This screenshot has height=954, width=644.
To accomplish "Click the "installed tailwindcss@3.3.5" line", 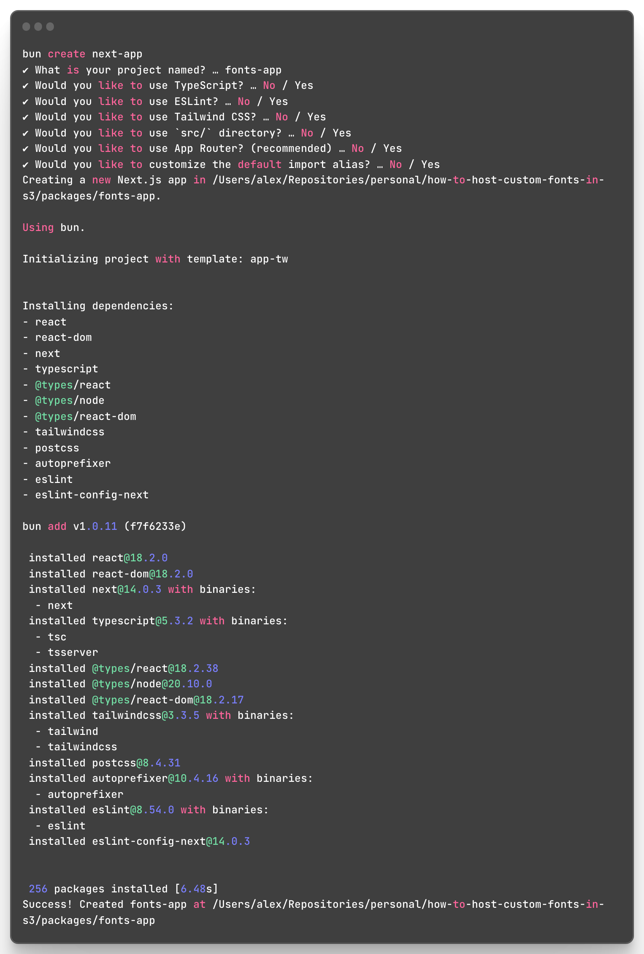I will point(161,715).
